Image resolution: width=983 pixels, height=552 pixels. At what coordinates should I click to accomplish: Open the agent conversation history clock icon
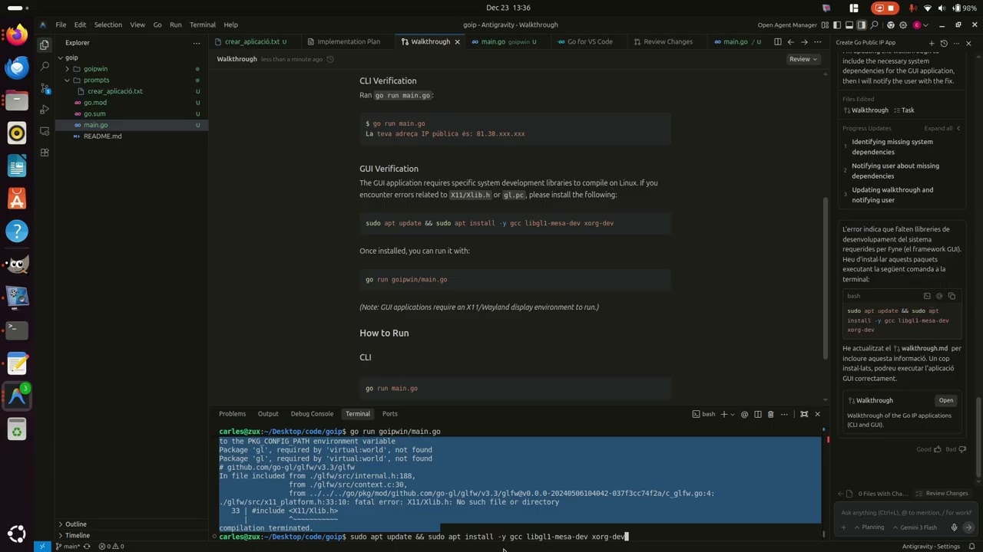pyautogui.click(x=944, y=43)
